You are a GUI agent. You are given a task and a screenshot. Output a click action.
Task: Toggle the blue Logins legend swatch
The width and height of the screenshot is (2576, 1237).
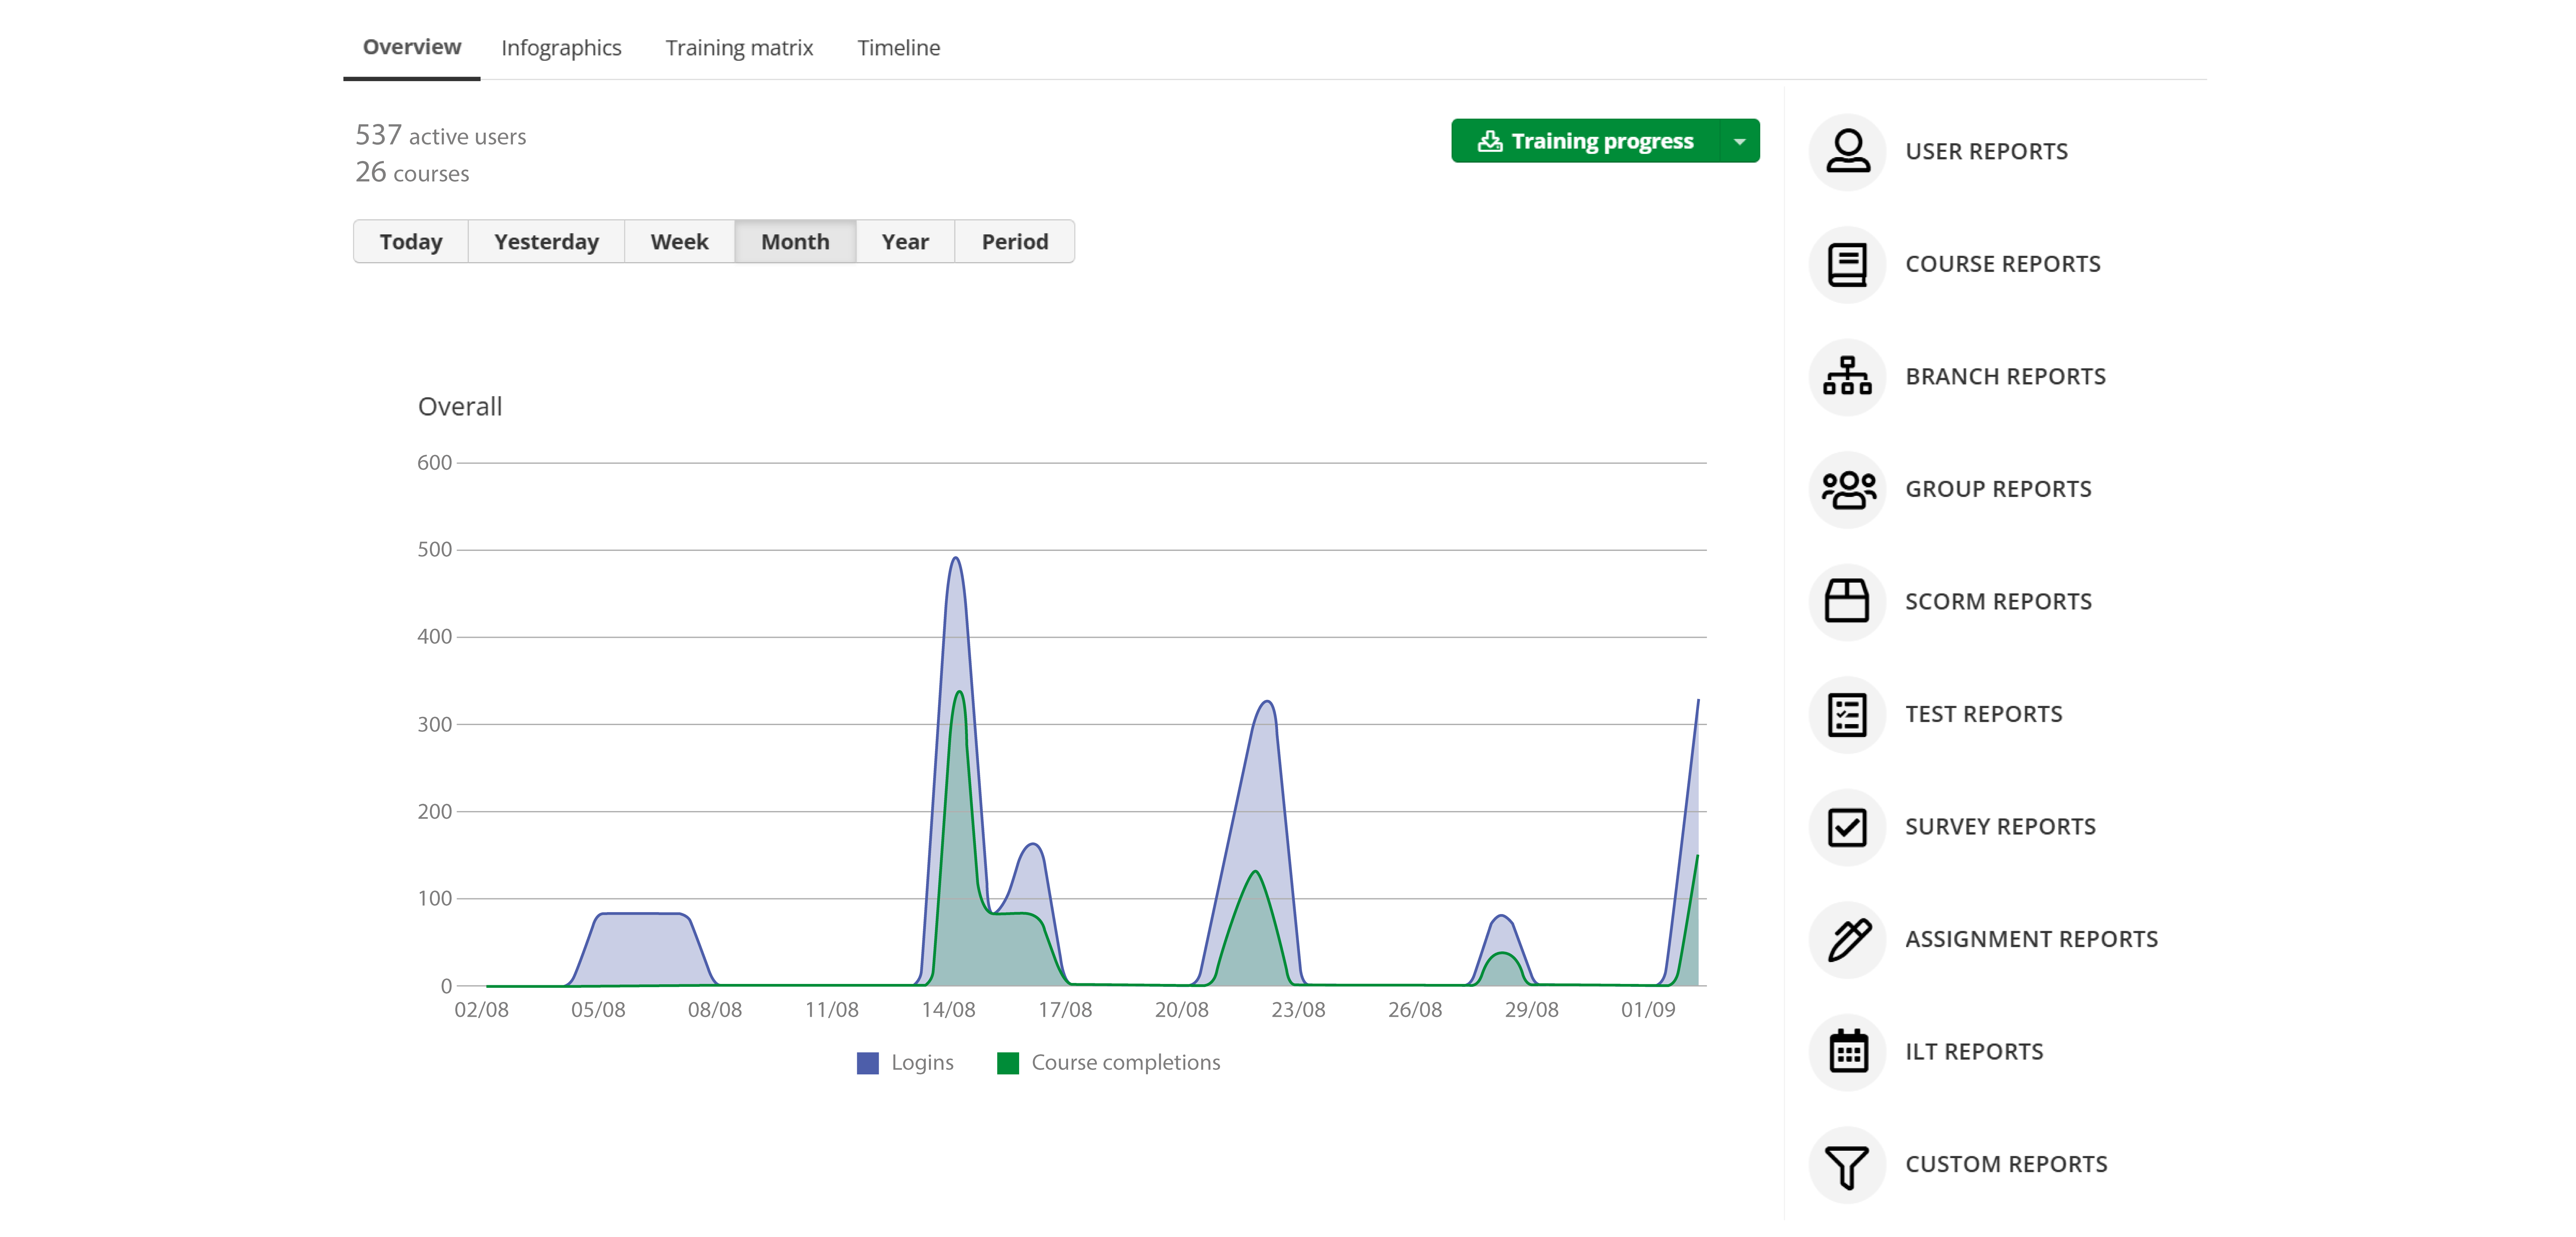pyautogui.click(x=868, y=1063)
